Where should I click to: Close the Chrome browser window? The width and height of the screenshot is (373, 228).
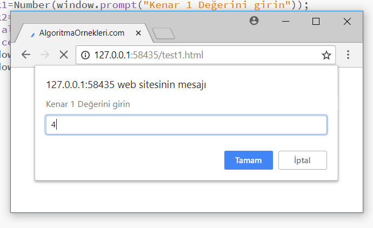347,21
